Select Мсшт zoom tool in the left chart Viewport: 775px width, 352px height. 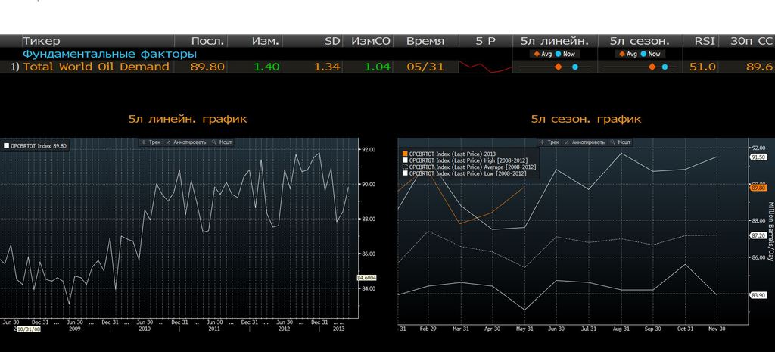tap(222, 142)
